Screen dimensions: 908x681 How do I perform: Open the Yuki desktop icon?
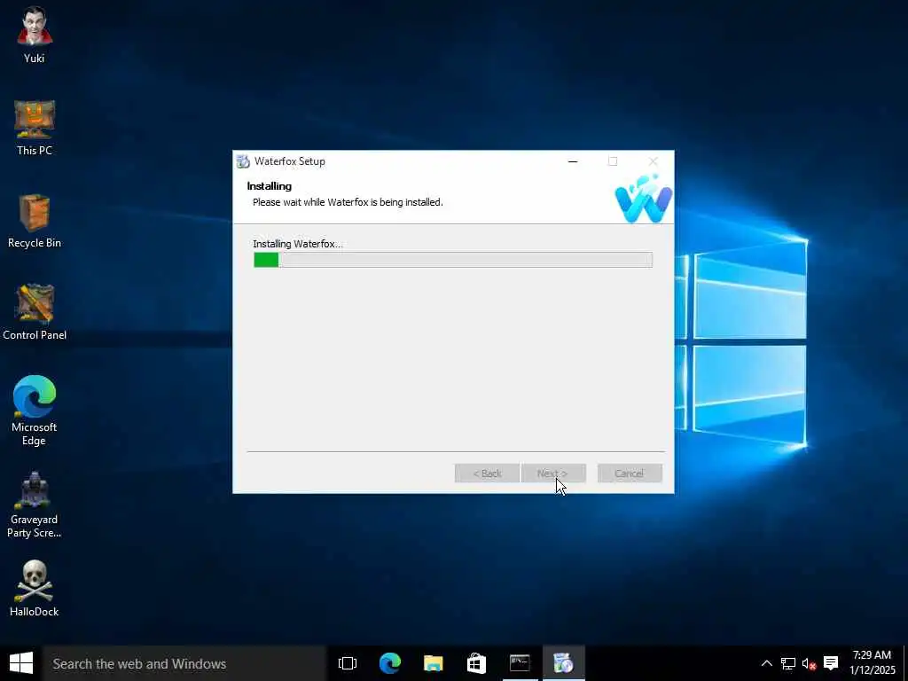35,35
